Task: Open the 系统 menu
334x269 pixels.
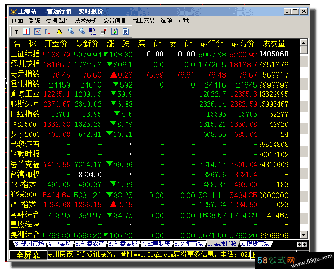Action: pos(35,21)
